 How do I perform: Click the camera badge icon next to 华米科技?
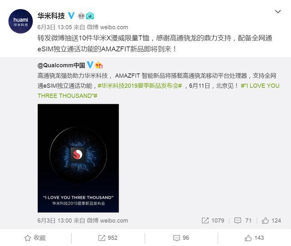pyautogui.click(x=90, y=16)
